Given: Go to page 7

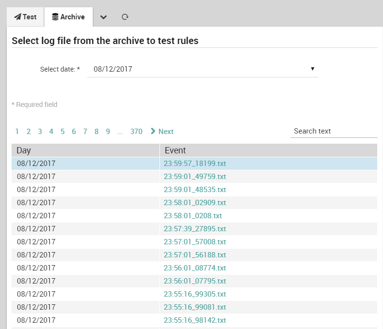Looking at the screenshot, I should coord(85,132).
